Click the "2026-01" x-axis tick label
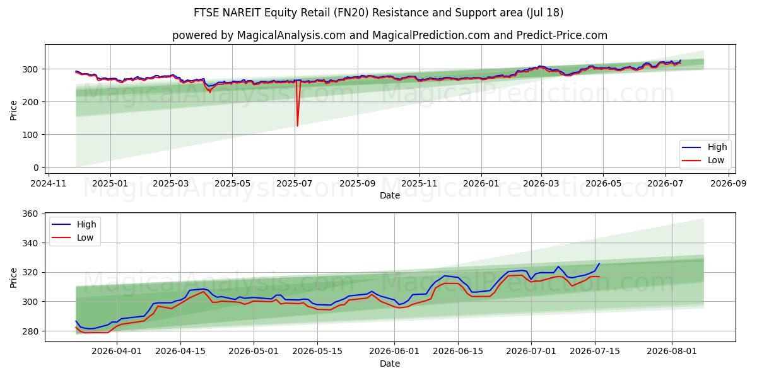This screenshot has width=757, height=378. click(x=481, y=183)
